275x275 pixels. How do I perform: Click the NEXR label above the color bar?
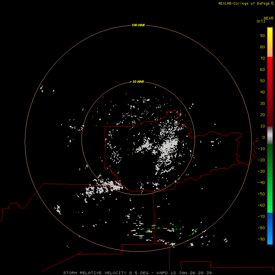coord(269,18)
